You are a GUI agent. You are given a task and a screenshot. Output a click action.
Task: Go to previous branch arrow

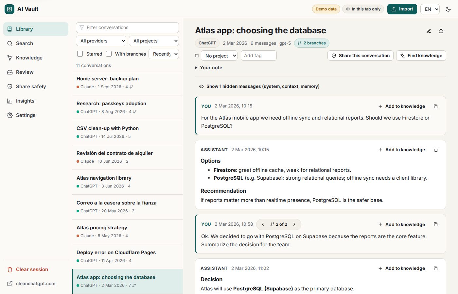coord(263,224)
